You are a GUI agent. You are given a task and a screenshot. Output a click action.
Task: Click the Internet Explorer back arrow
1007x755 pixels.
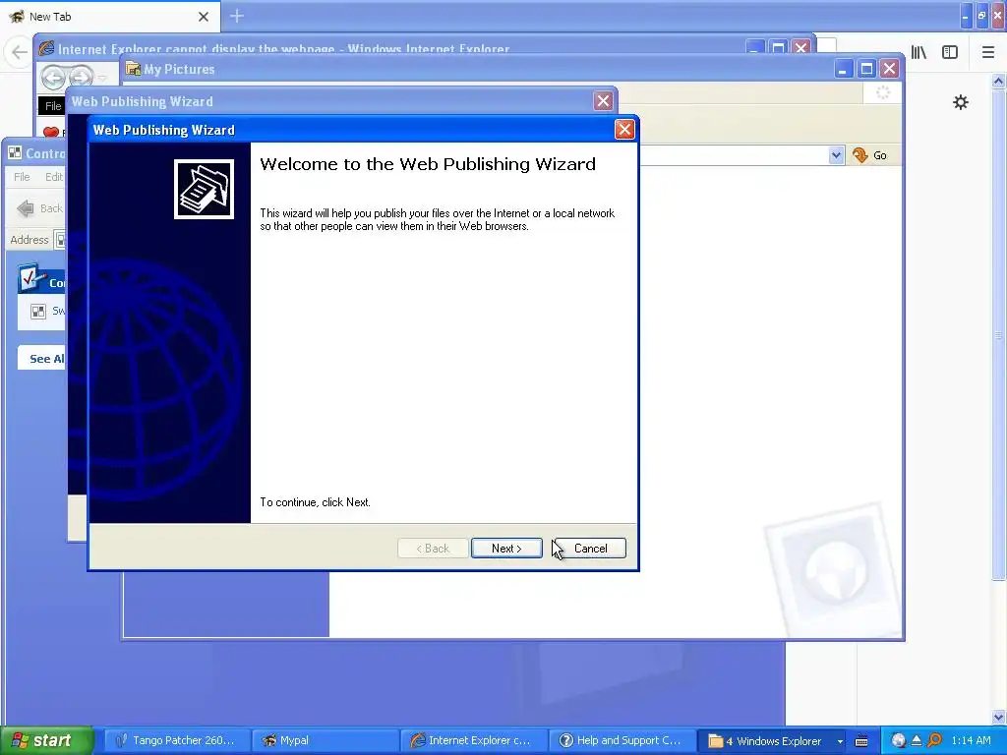click(x=53, y=78)
